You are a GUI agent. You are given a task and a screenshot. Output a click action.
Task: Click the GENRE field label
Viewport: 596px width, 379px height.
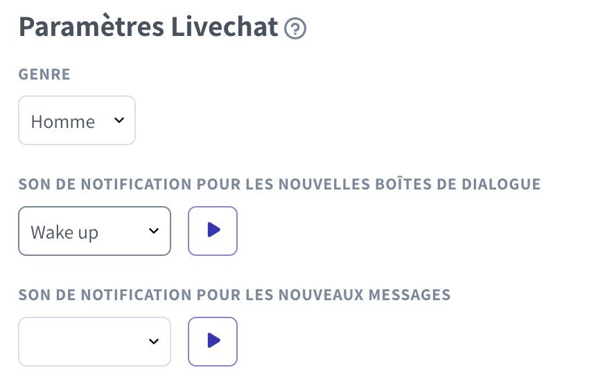pos(44,74)
